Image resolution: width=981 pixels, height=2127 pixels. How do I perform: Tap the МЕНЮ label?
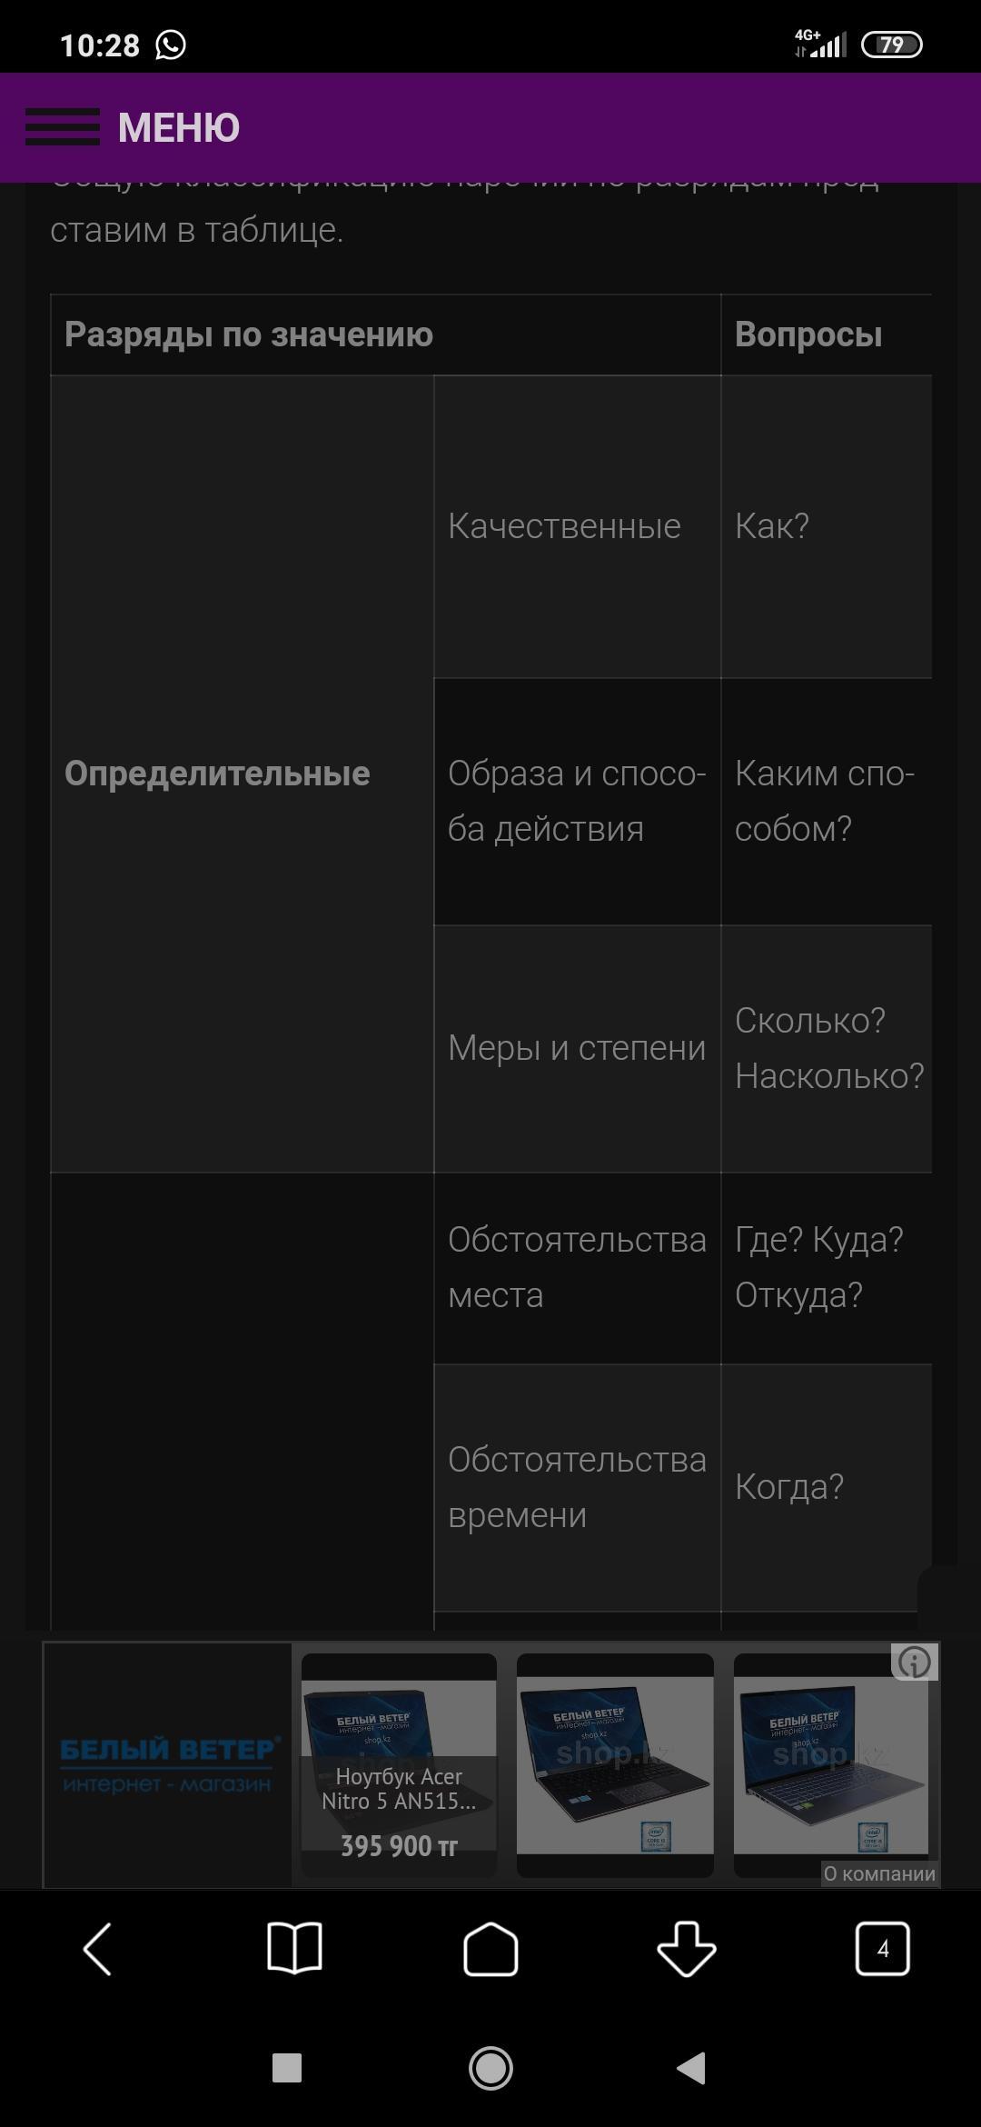[x=179, y=127]
